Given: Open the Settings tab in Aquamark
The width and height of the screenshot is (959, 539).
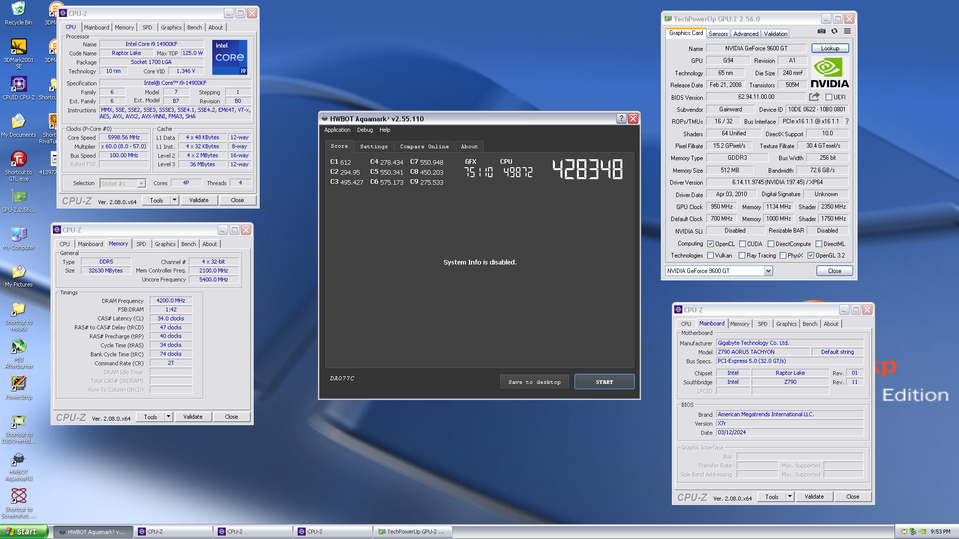Looking at the screenshot, I should (x=374, y=146).
